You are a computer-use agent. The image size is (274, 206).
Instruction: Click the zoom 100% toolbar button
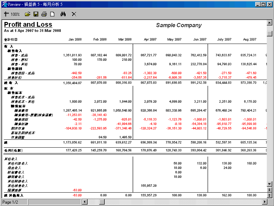point(12,14)
